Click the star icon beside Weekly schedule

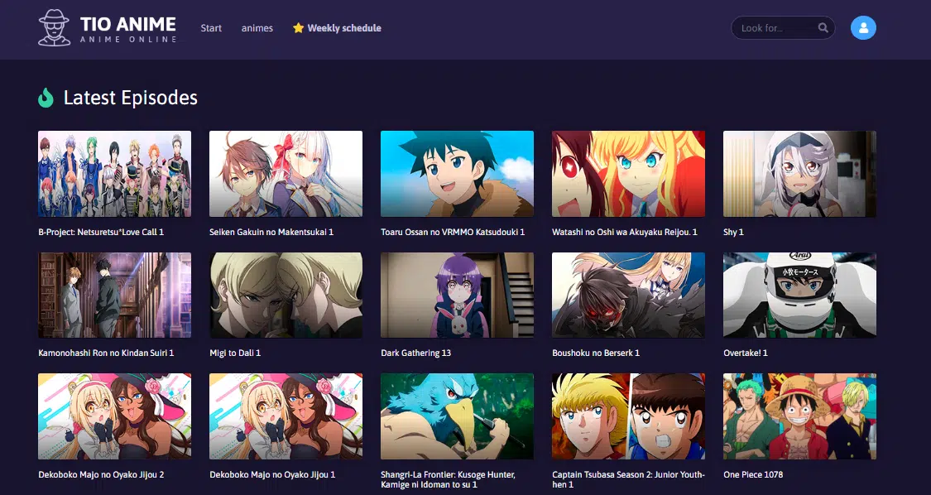[x=297, y=27]
